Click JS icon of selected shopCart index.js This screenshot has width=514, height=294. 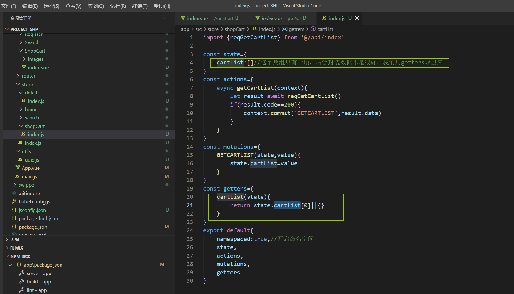[24, 134]
